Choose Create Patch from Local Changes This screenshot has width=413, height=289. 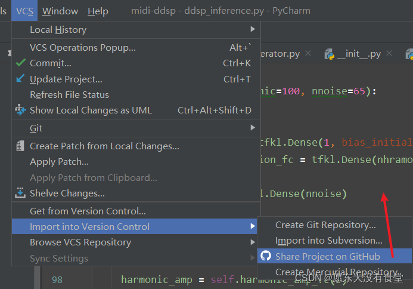(136, 146)
